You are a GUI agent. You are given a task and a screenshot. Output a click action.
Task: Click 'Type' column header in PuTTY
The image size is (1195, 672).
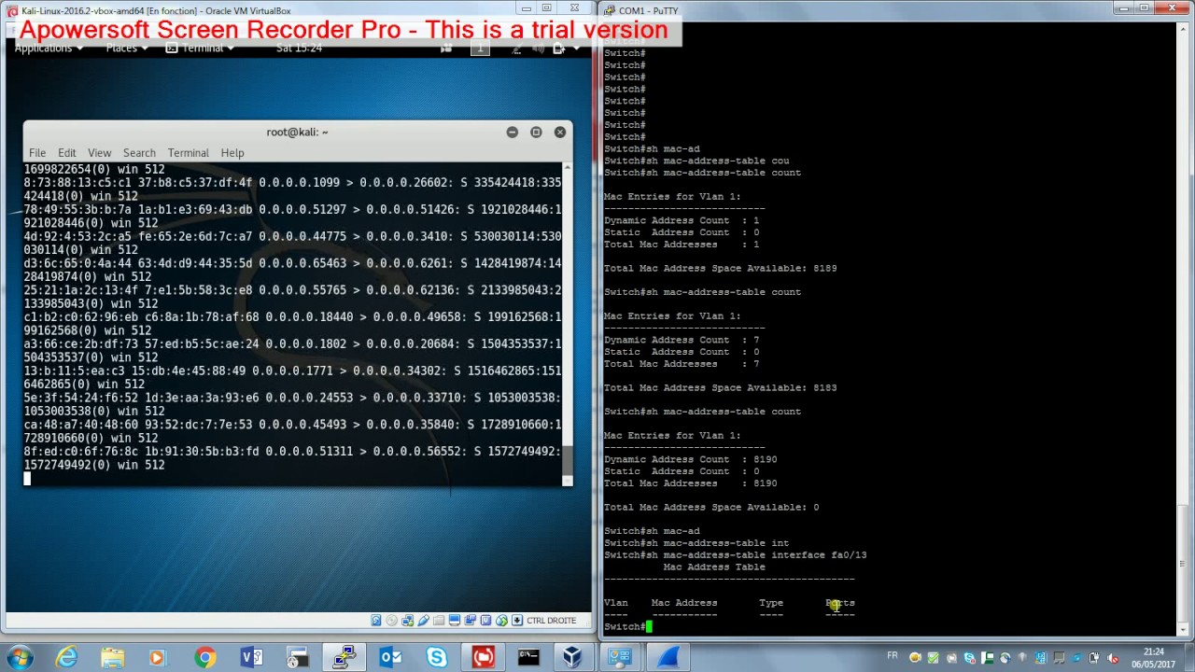(x=771, y=603)
